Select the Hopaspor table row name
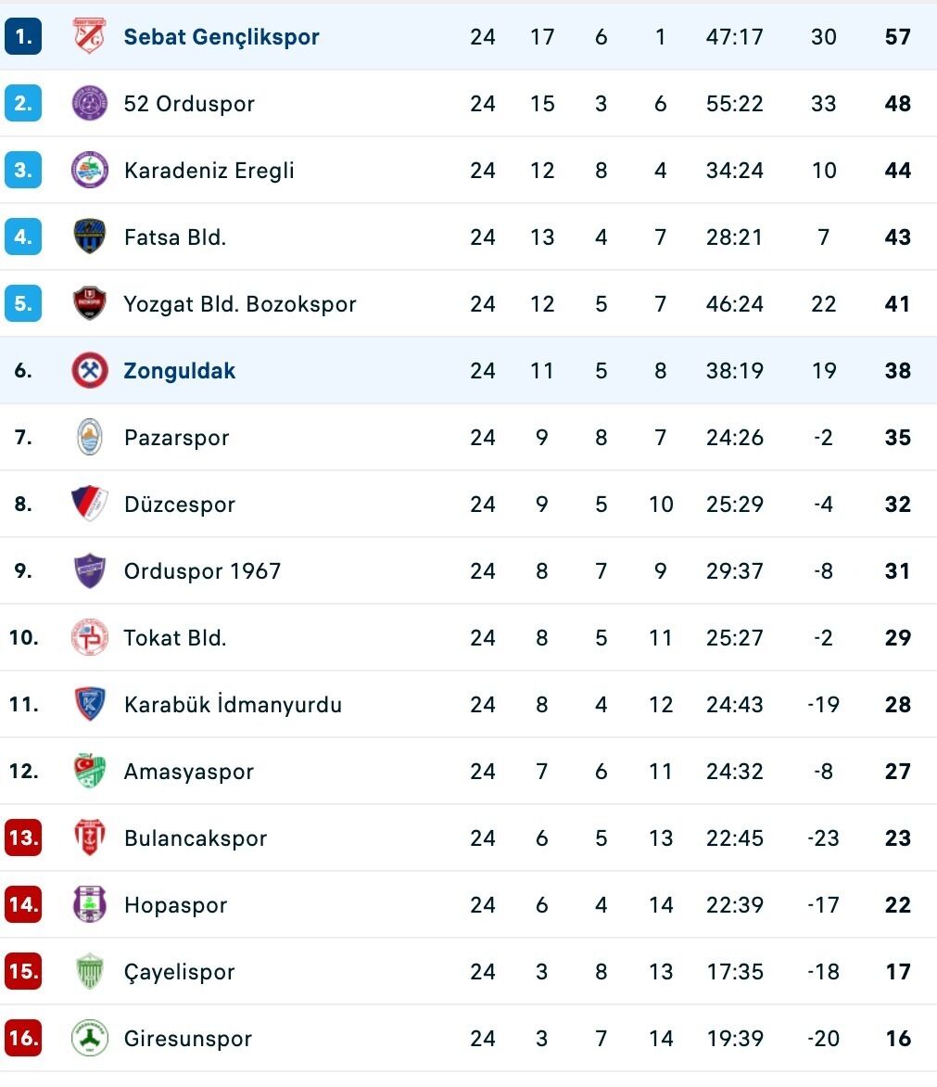937x1087 pixels. (175, 905)
